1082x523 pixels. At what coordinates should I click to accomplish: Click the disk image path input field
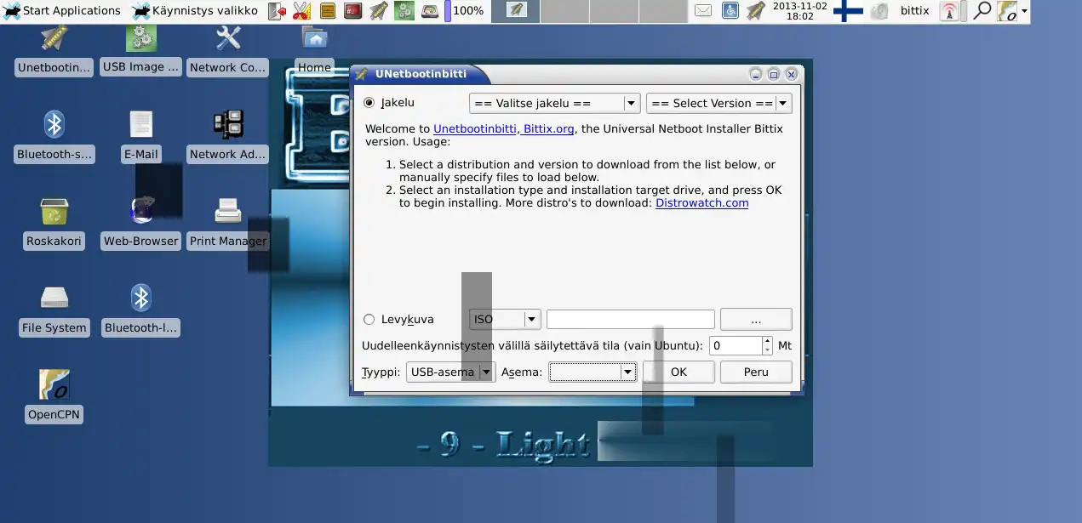(x=630, y=320)
